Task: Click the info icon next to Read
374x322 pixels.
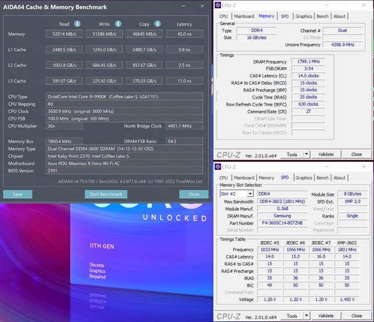Action: click(x=77, y=24)
